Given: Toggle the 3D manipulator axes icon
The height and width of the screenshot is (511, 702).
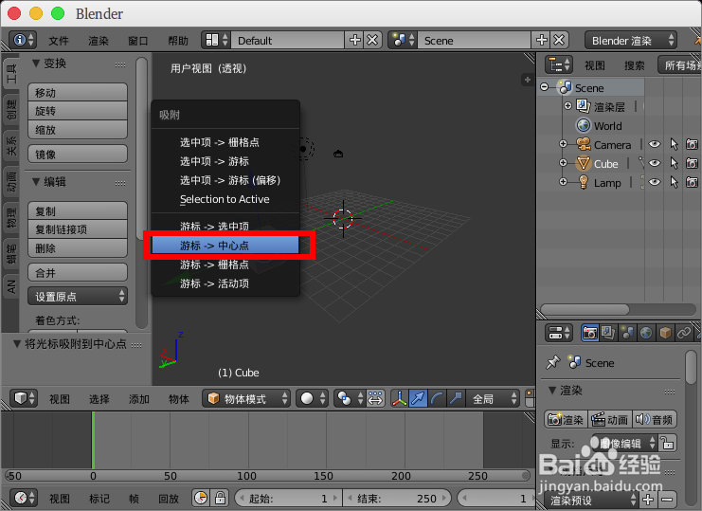Looking at the screenshot, I should point(400,398).
